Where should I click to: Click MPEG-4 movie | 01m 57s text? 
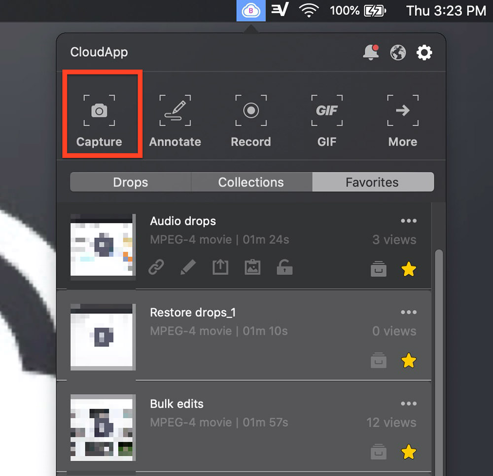pyautogui.click(x=219, y=423)
